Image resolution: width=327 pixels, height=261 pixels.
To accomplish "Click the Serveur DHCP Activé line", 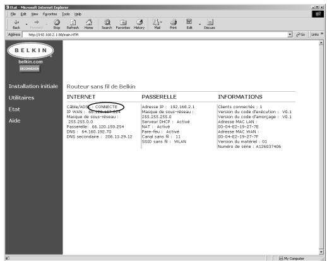I will [x=166, y=122].
